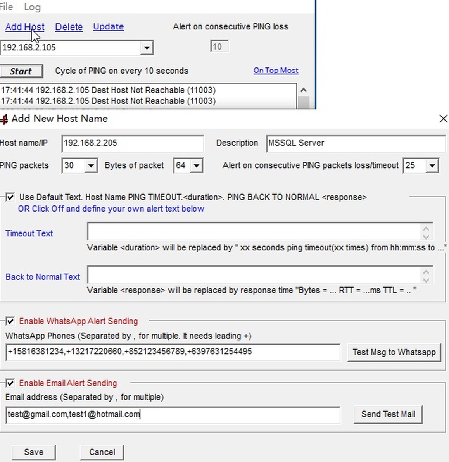Click the Update link
The width and height of the screenshot is (449, 462).
pos(108,27)
